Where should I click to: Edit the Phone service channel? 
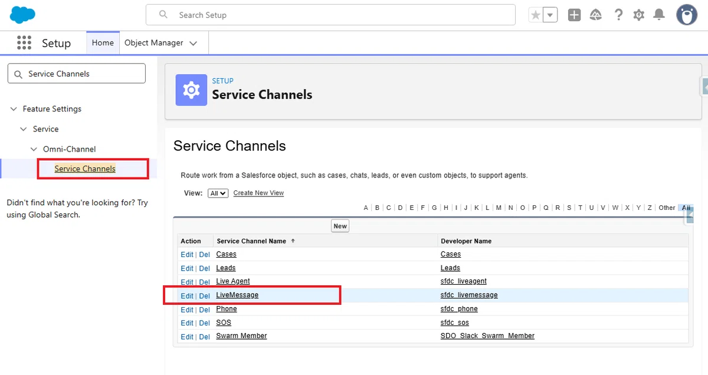click(x=187, y=310)
